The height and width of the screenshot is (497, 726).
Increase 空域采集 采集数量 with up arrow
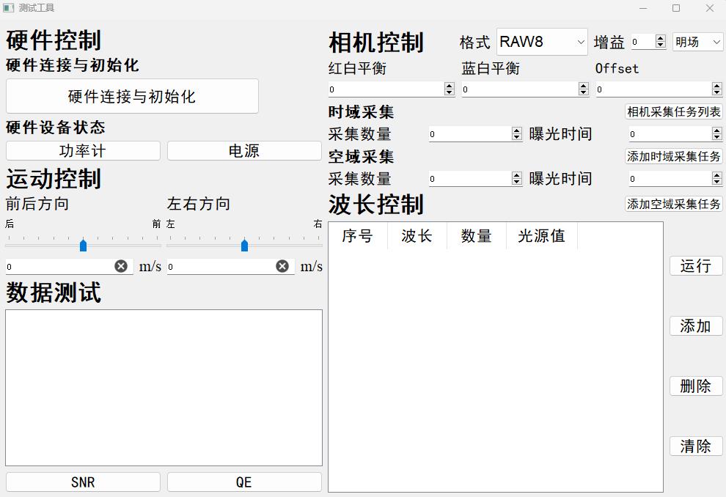(516, 175)
